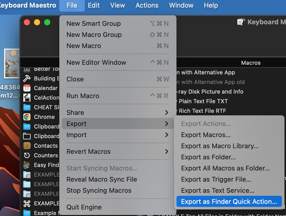Click the green zoom window button
The height and width of the screenshot is (216, 286).
pyautogui.click(x=47, y=22)
